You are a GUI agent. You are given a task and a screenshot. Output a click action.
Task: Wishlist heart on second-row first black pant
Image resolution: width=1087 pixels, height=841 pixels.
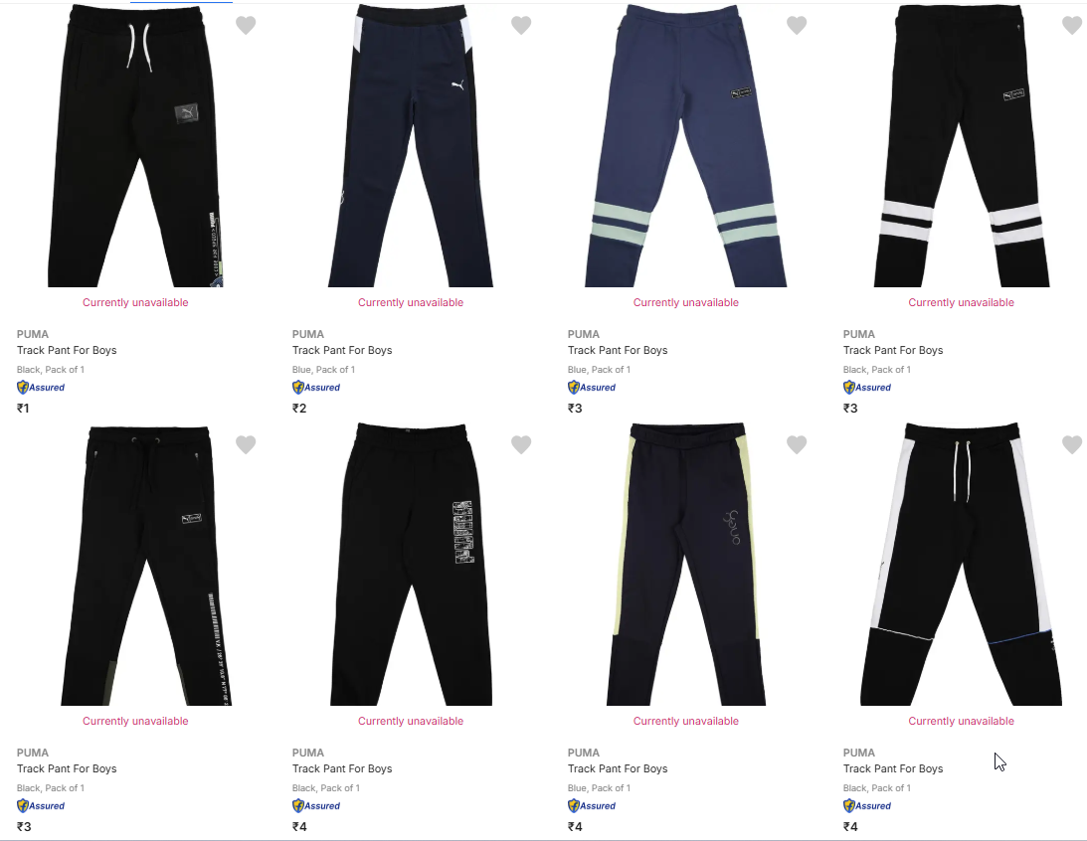click(246, 444)
